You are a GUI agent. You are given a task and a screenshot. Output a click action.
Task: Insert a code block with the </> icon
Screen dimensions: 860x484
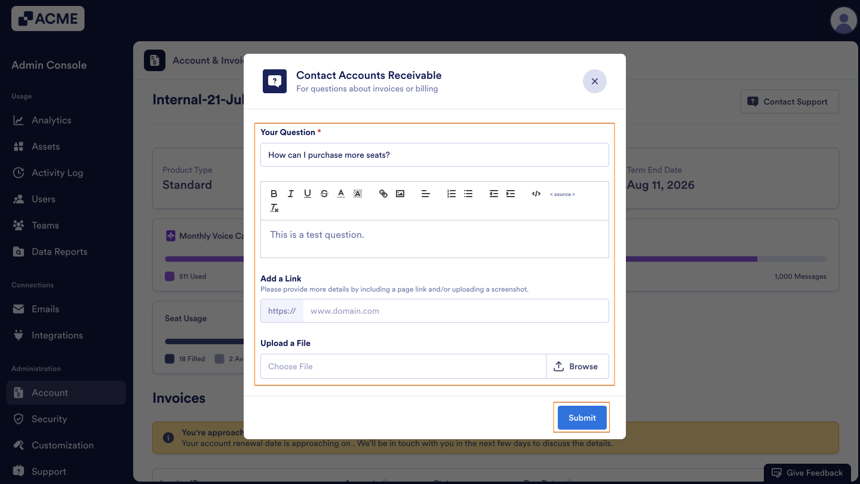point(536,194)
